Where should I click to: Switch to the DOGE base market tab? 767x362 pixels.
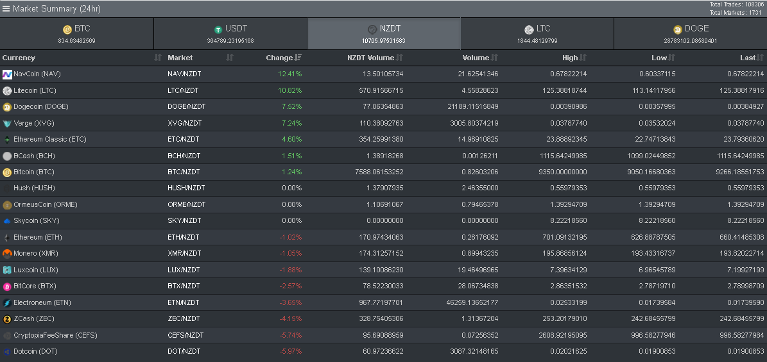coord(690,34)
